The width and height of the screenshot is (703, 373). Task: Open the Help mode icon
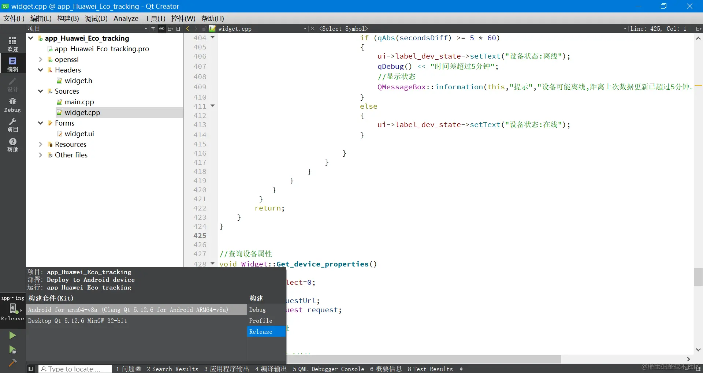13,145
